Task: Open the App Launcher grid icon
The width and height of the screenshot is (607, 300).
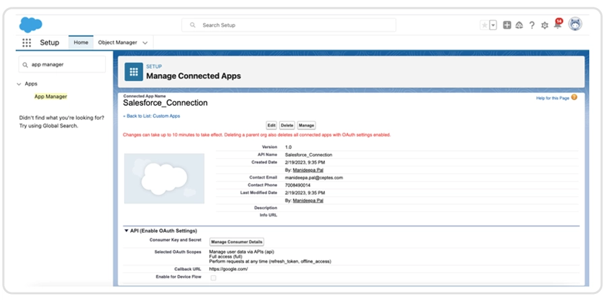Action: click(x=27, y=42)
